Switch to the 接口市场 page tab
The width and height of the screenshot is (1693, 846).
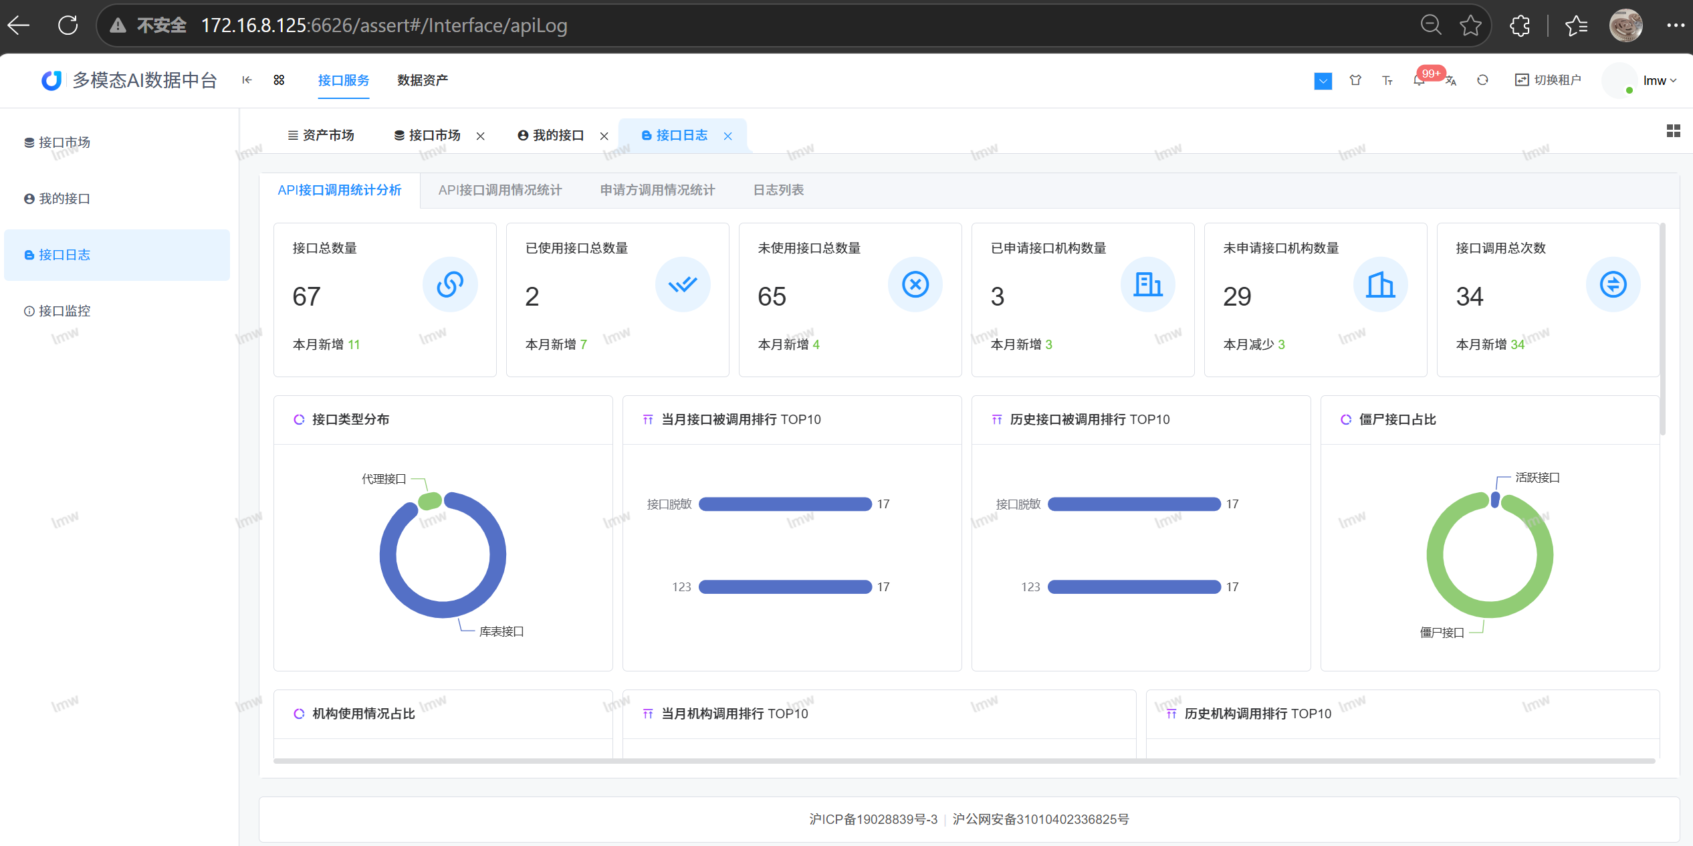(427, 136)
